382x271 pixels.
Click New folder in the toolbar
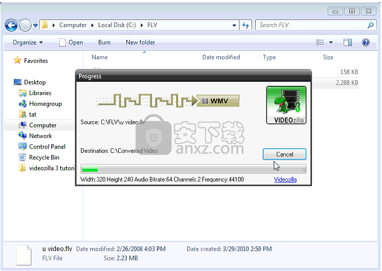pyautogui.click(x=140, y=42)
